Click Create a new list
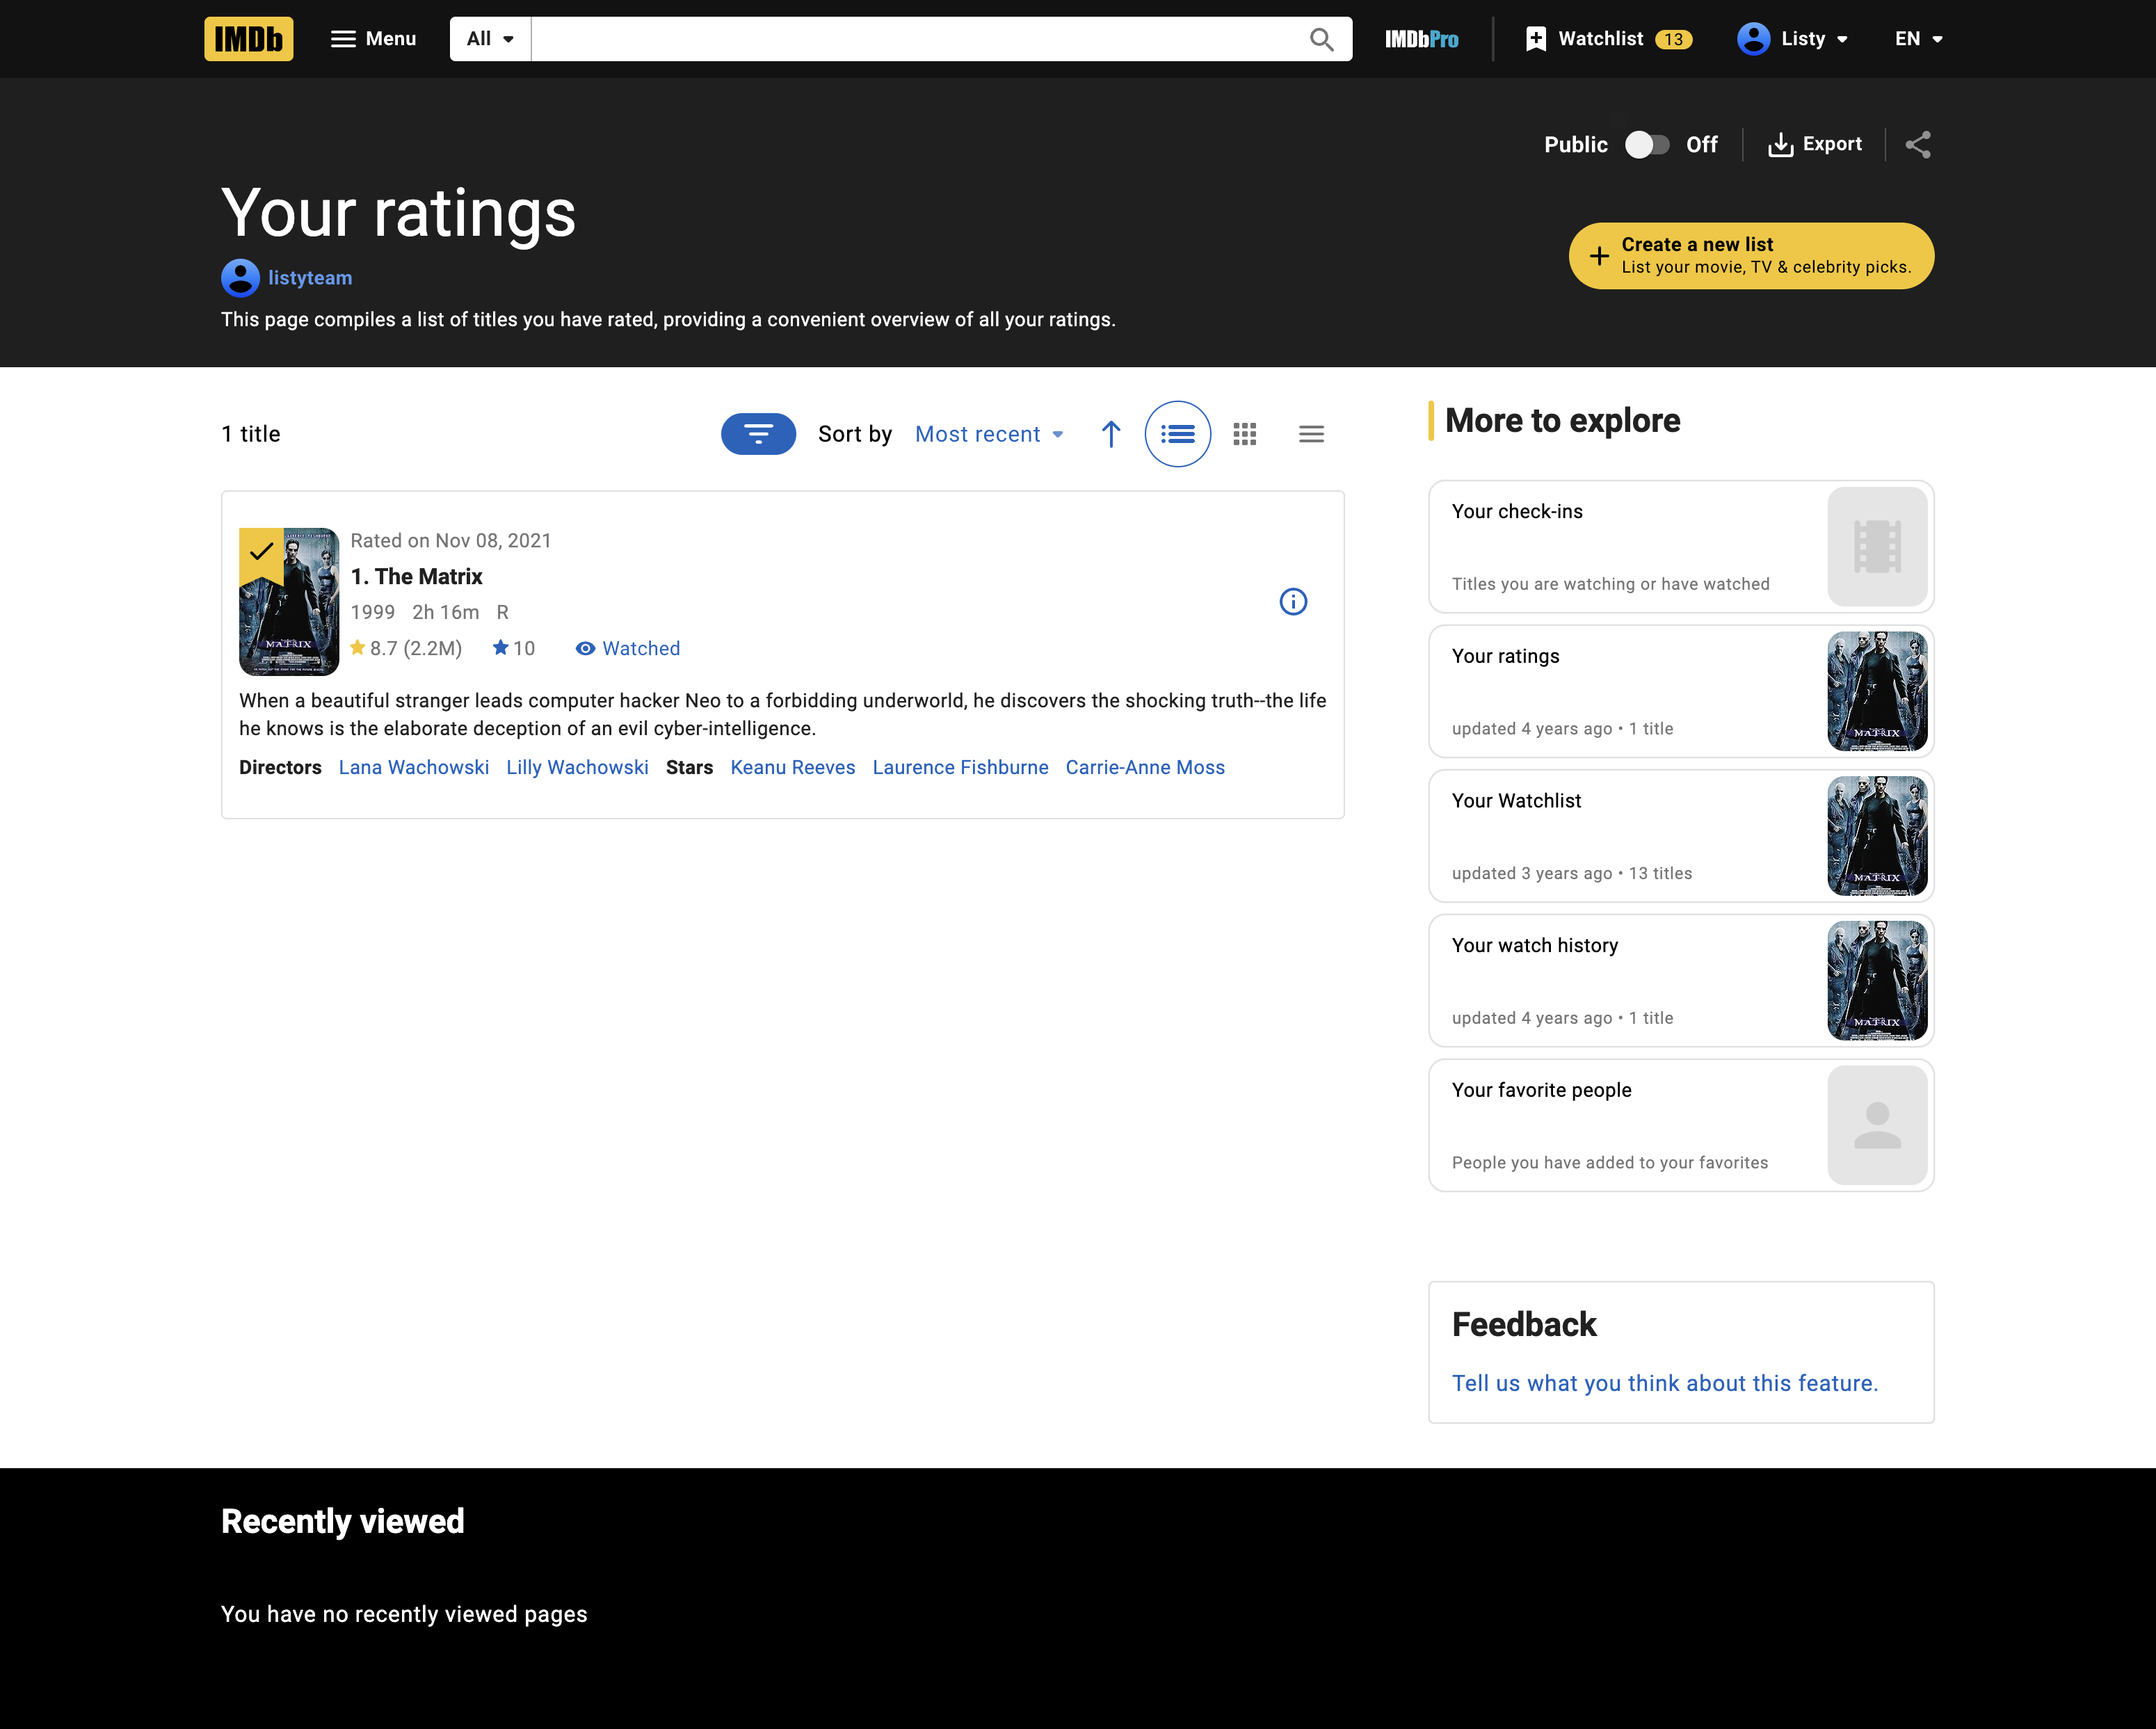 pos(1751,255)
